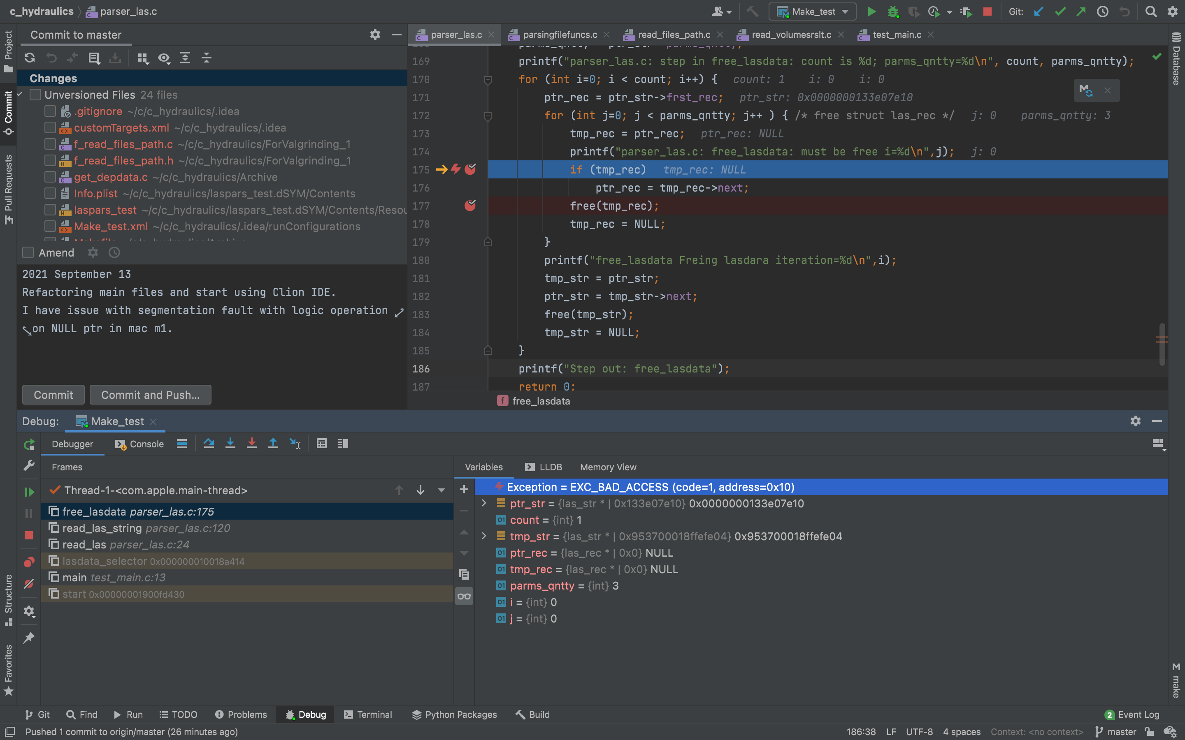This screenshot has width=1185, height=740.
Task: Open the Make_test run configuration dropdown
Action: click(x=812, y=12)
